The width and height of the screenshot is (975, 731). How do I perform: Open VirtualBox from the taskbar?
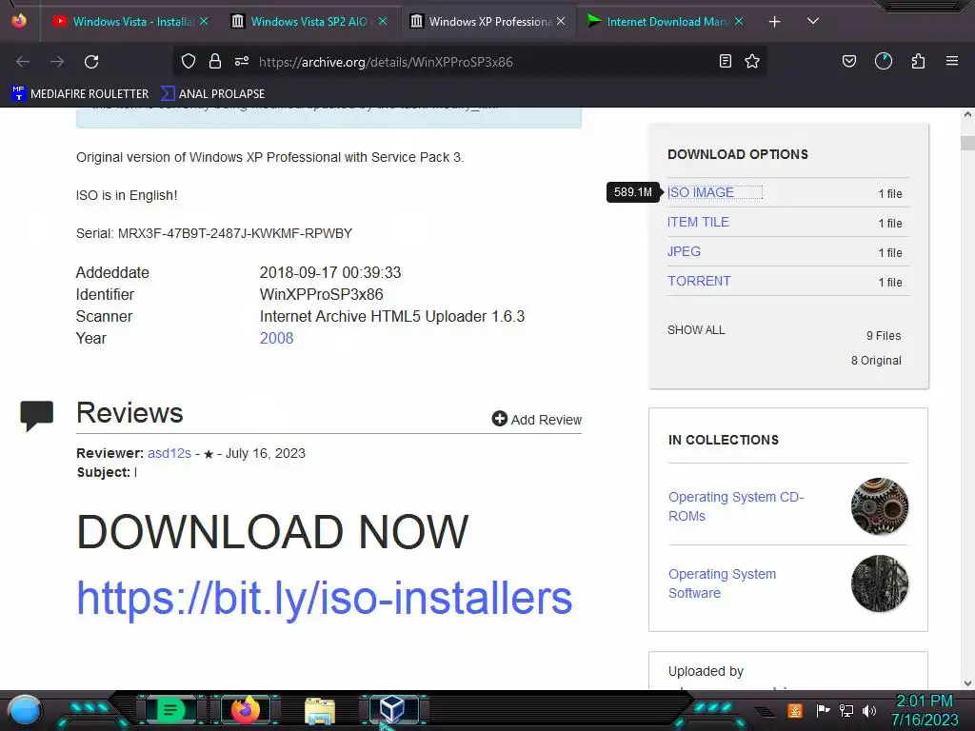(x=393, y=709)
